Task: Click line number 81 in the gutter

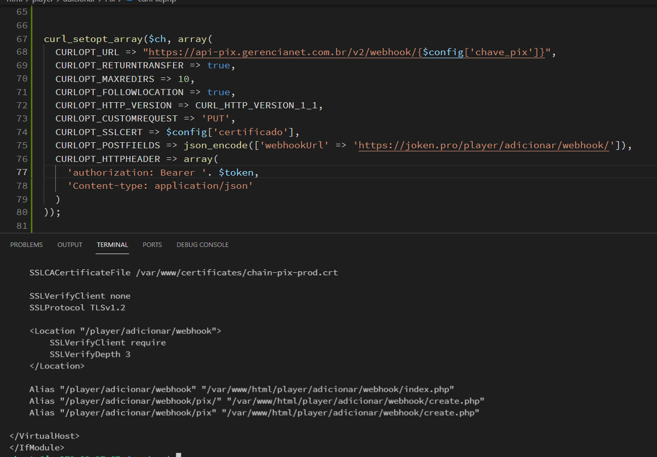Action: (22, 225)
